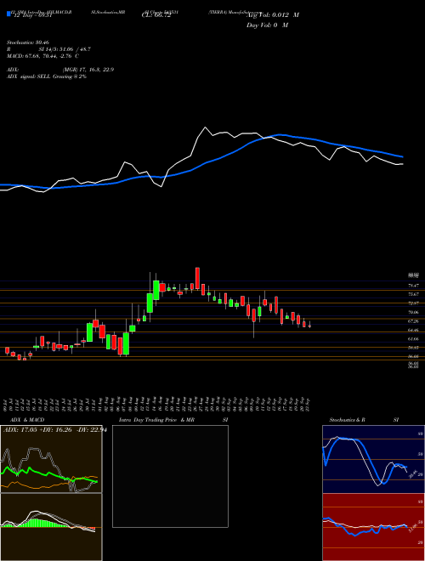Click the 'Avg Vol: 0.012 M' label

coord(273,15)
